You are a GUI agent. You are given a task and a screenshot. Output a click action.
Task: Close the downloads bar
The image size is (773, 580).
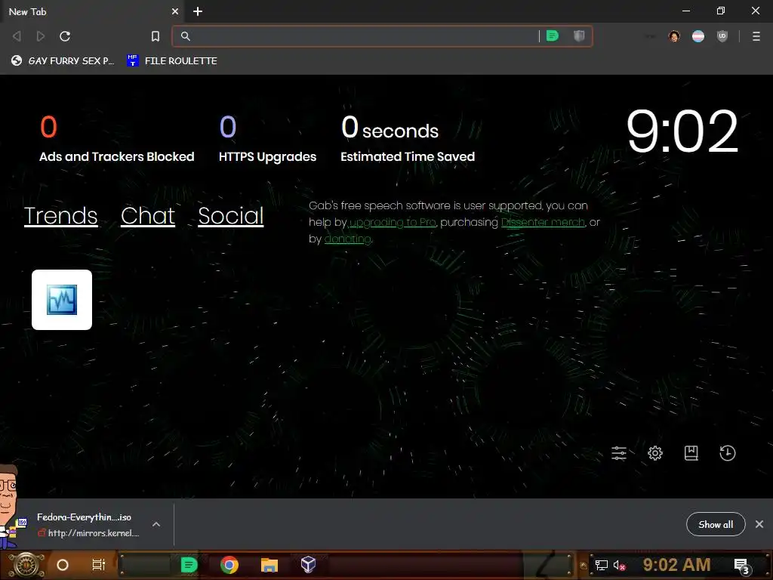pos(759,524)
